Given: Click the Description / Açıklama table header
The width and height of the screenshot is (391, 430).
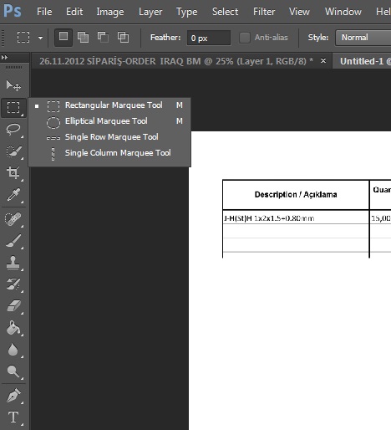Looking at the screenshot, I should click(x=296, y=194).
